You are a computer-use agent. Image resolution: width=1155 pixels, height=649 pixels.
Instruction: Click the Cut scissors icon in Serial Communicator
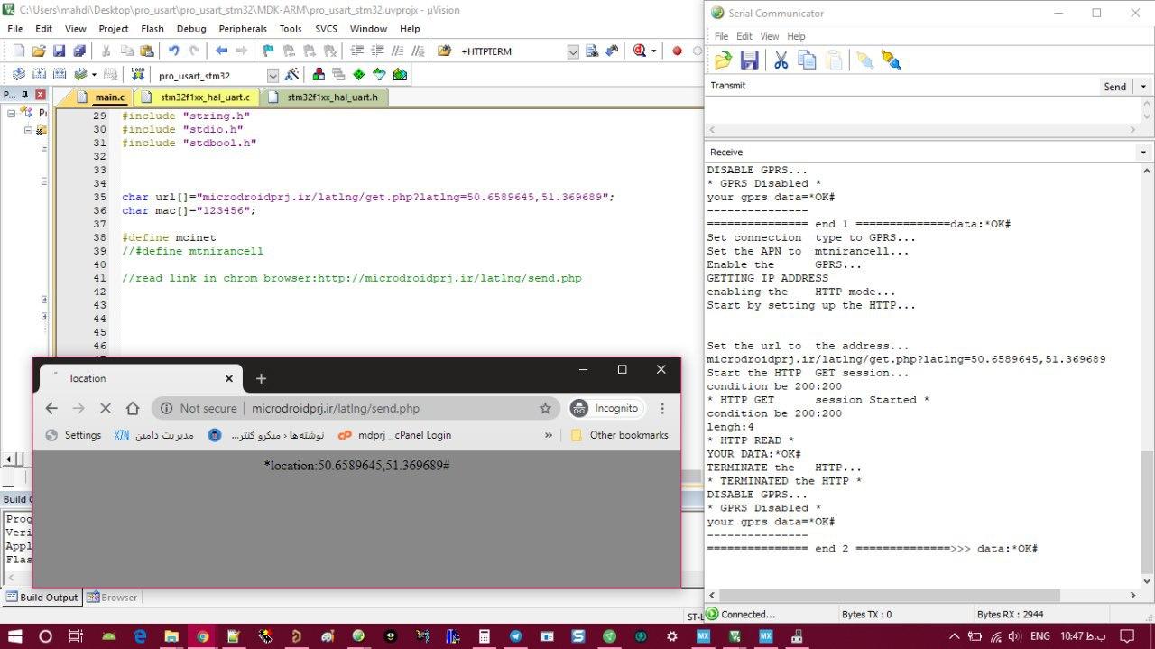pyautogui.click(x=781, y=60)
